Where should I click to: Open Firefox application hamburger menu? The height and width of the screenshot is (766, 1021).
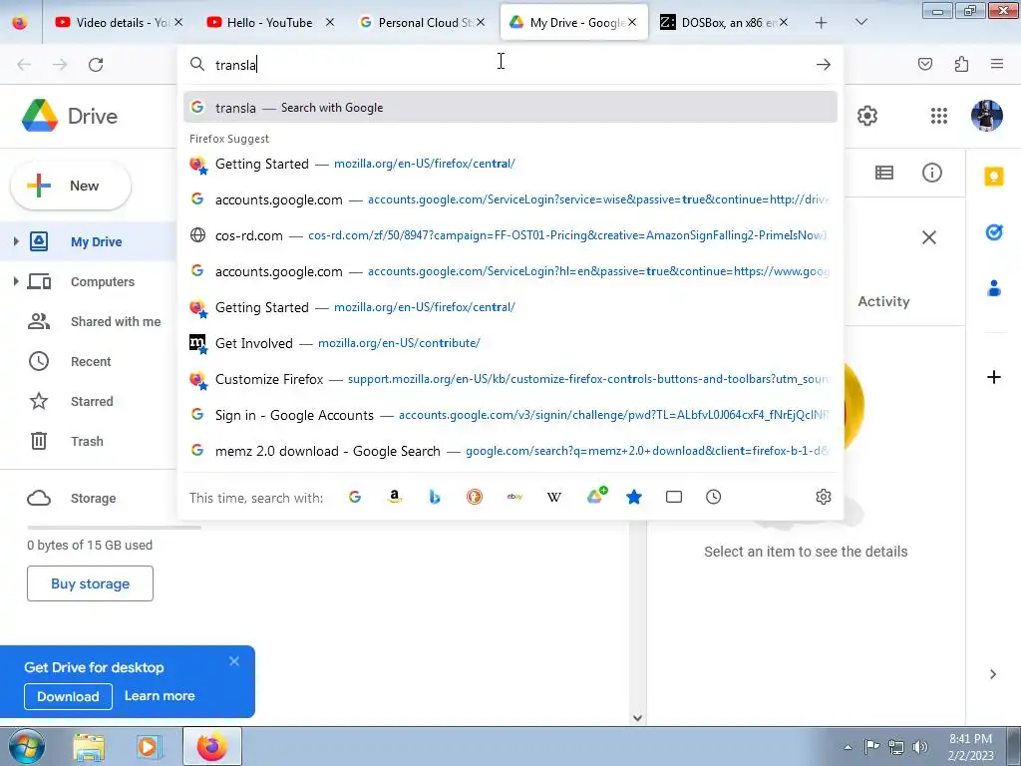[997, 64]
